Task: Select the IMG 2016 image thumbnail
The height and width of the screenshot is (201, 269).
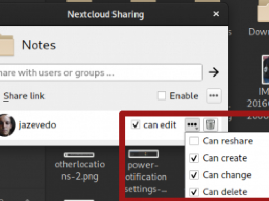Action: 265,70
